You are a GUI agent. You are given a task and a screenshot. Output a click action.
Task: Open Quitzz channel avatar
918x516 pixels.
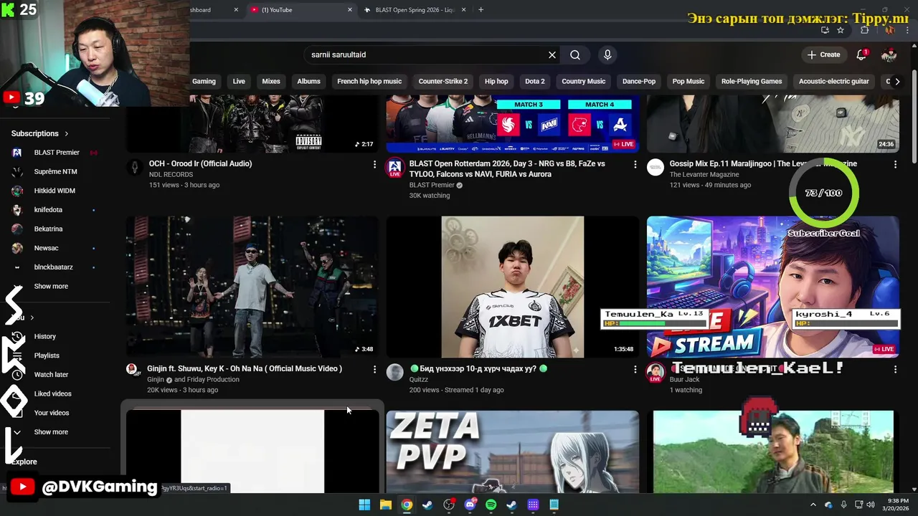[x=394, y=372]
